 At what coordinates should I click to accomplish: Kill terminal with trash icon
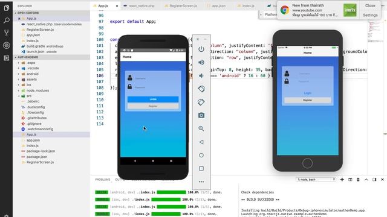click(358, 180)
